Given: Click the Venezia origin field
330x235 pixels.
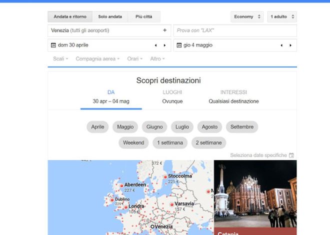Looking at the screenshot, I should [x=109, y=30].
